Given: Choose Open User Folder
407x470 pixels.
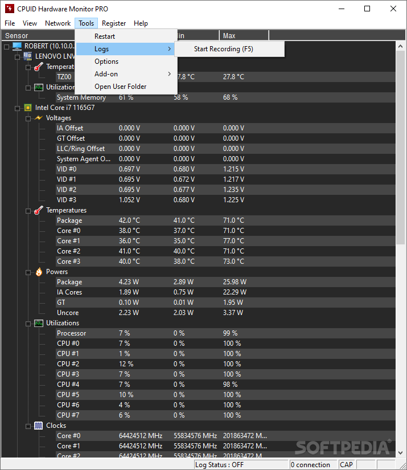Looking at the screenshot, I should pyautogui.click(x=126, y=87).
